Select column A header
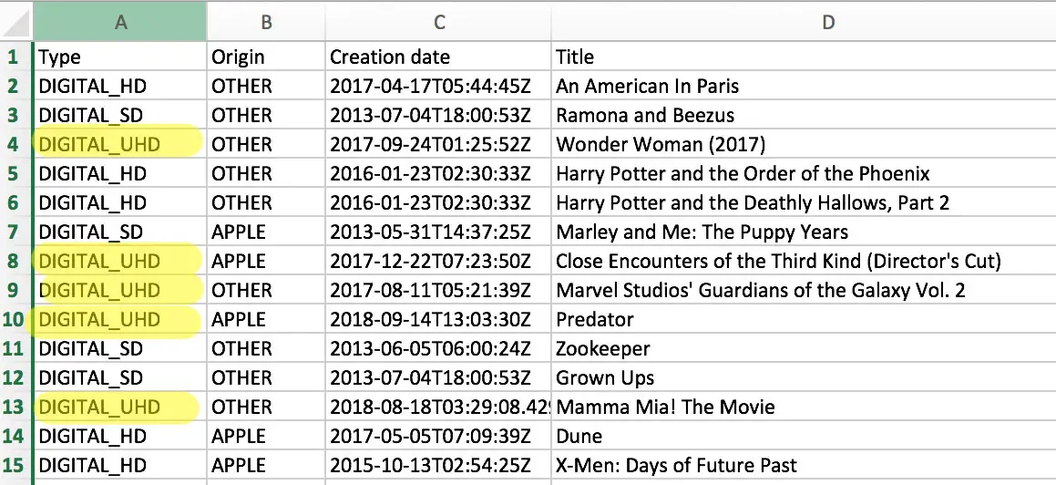 [120, 22]
